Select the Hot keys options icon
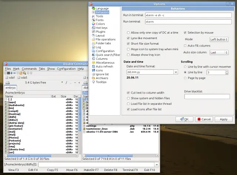The height and width of the screenshot is (175, 237). pyautogui.click(x=93, y=28)
